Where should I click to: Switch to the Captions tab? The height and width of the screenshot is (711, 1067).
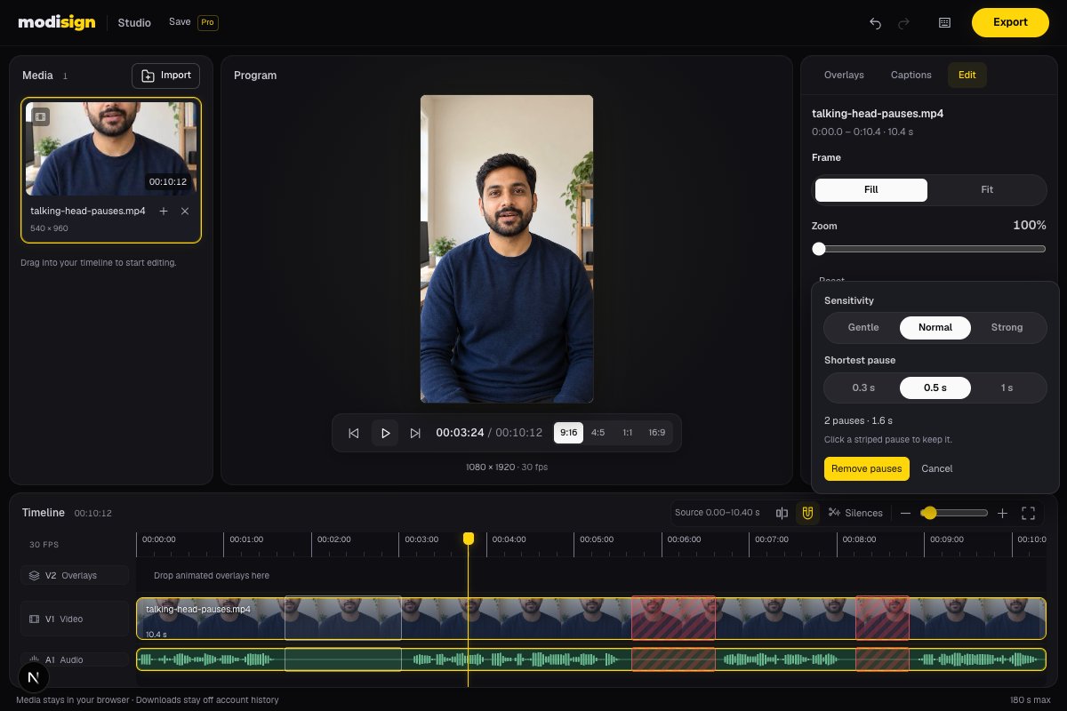coord(911,75)
